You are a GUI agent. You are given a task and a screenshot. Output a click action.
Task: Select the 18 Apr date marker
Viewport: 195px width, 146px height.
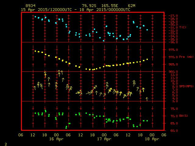click(x=151, y=139)
